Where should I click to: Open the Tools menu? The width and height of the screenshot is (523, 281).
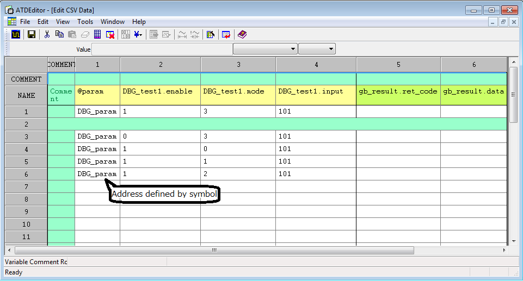(x=85, y=22)
